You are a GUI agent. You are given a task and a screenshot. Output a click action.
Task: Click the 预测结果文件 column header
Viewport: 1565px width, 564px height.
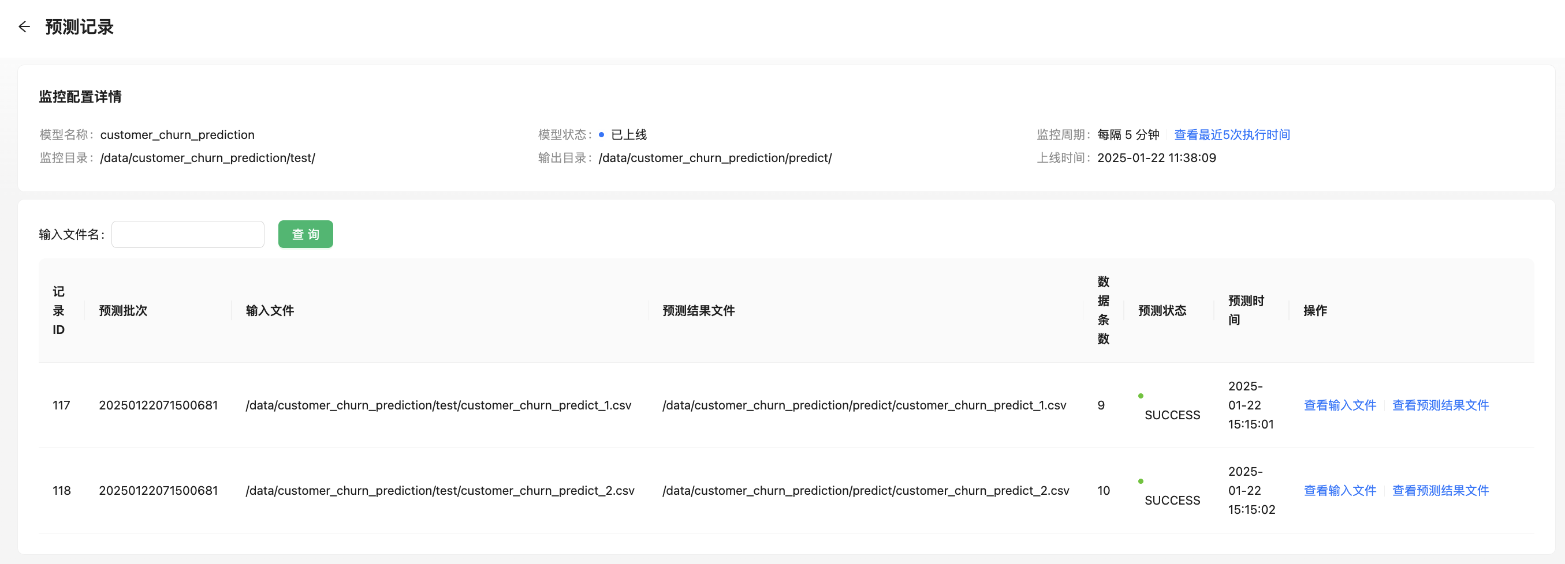pos(698,310)
